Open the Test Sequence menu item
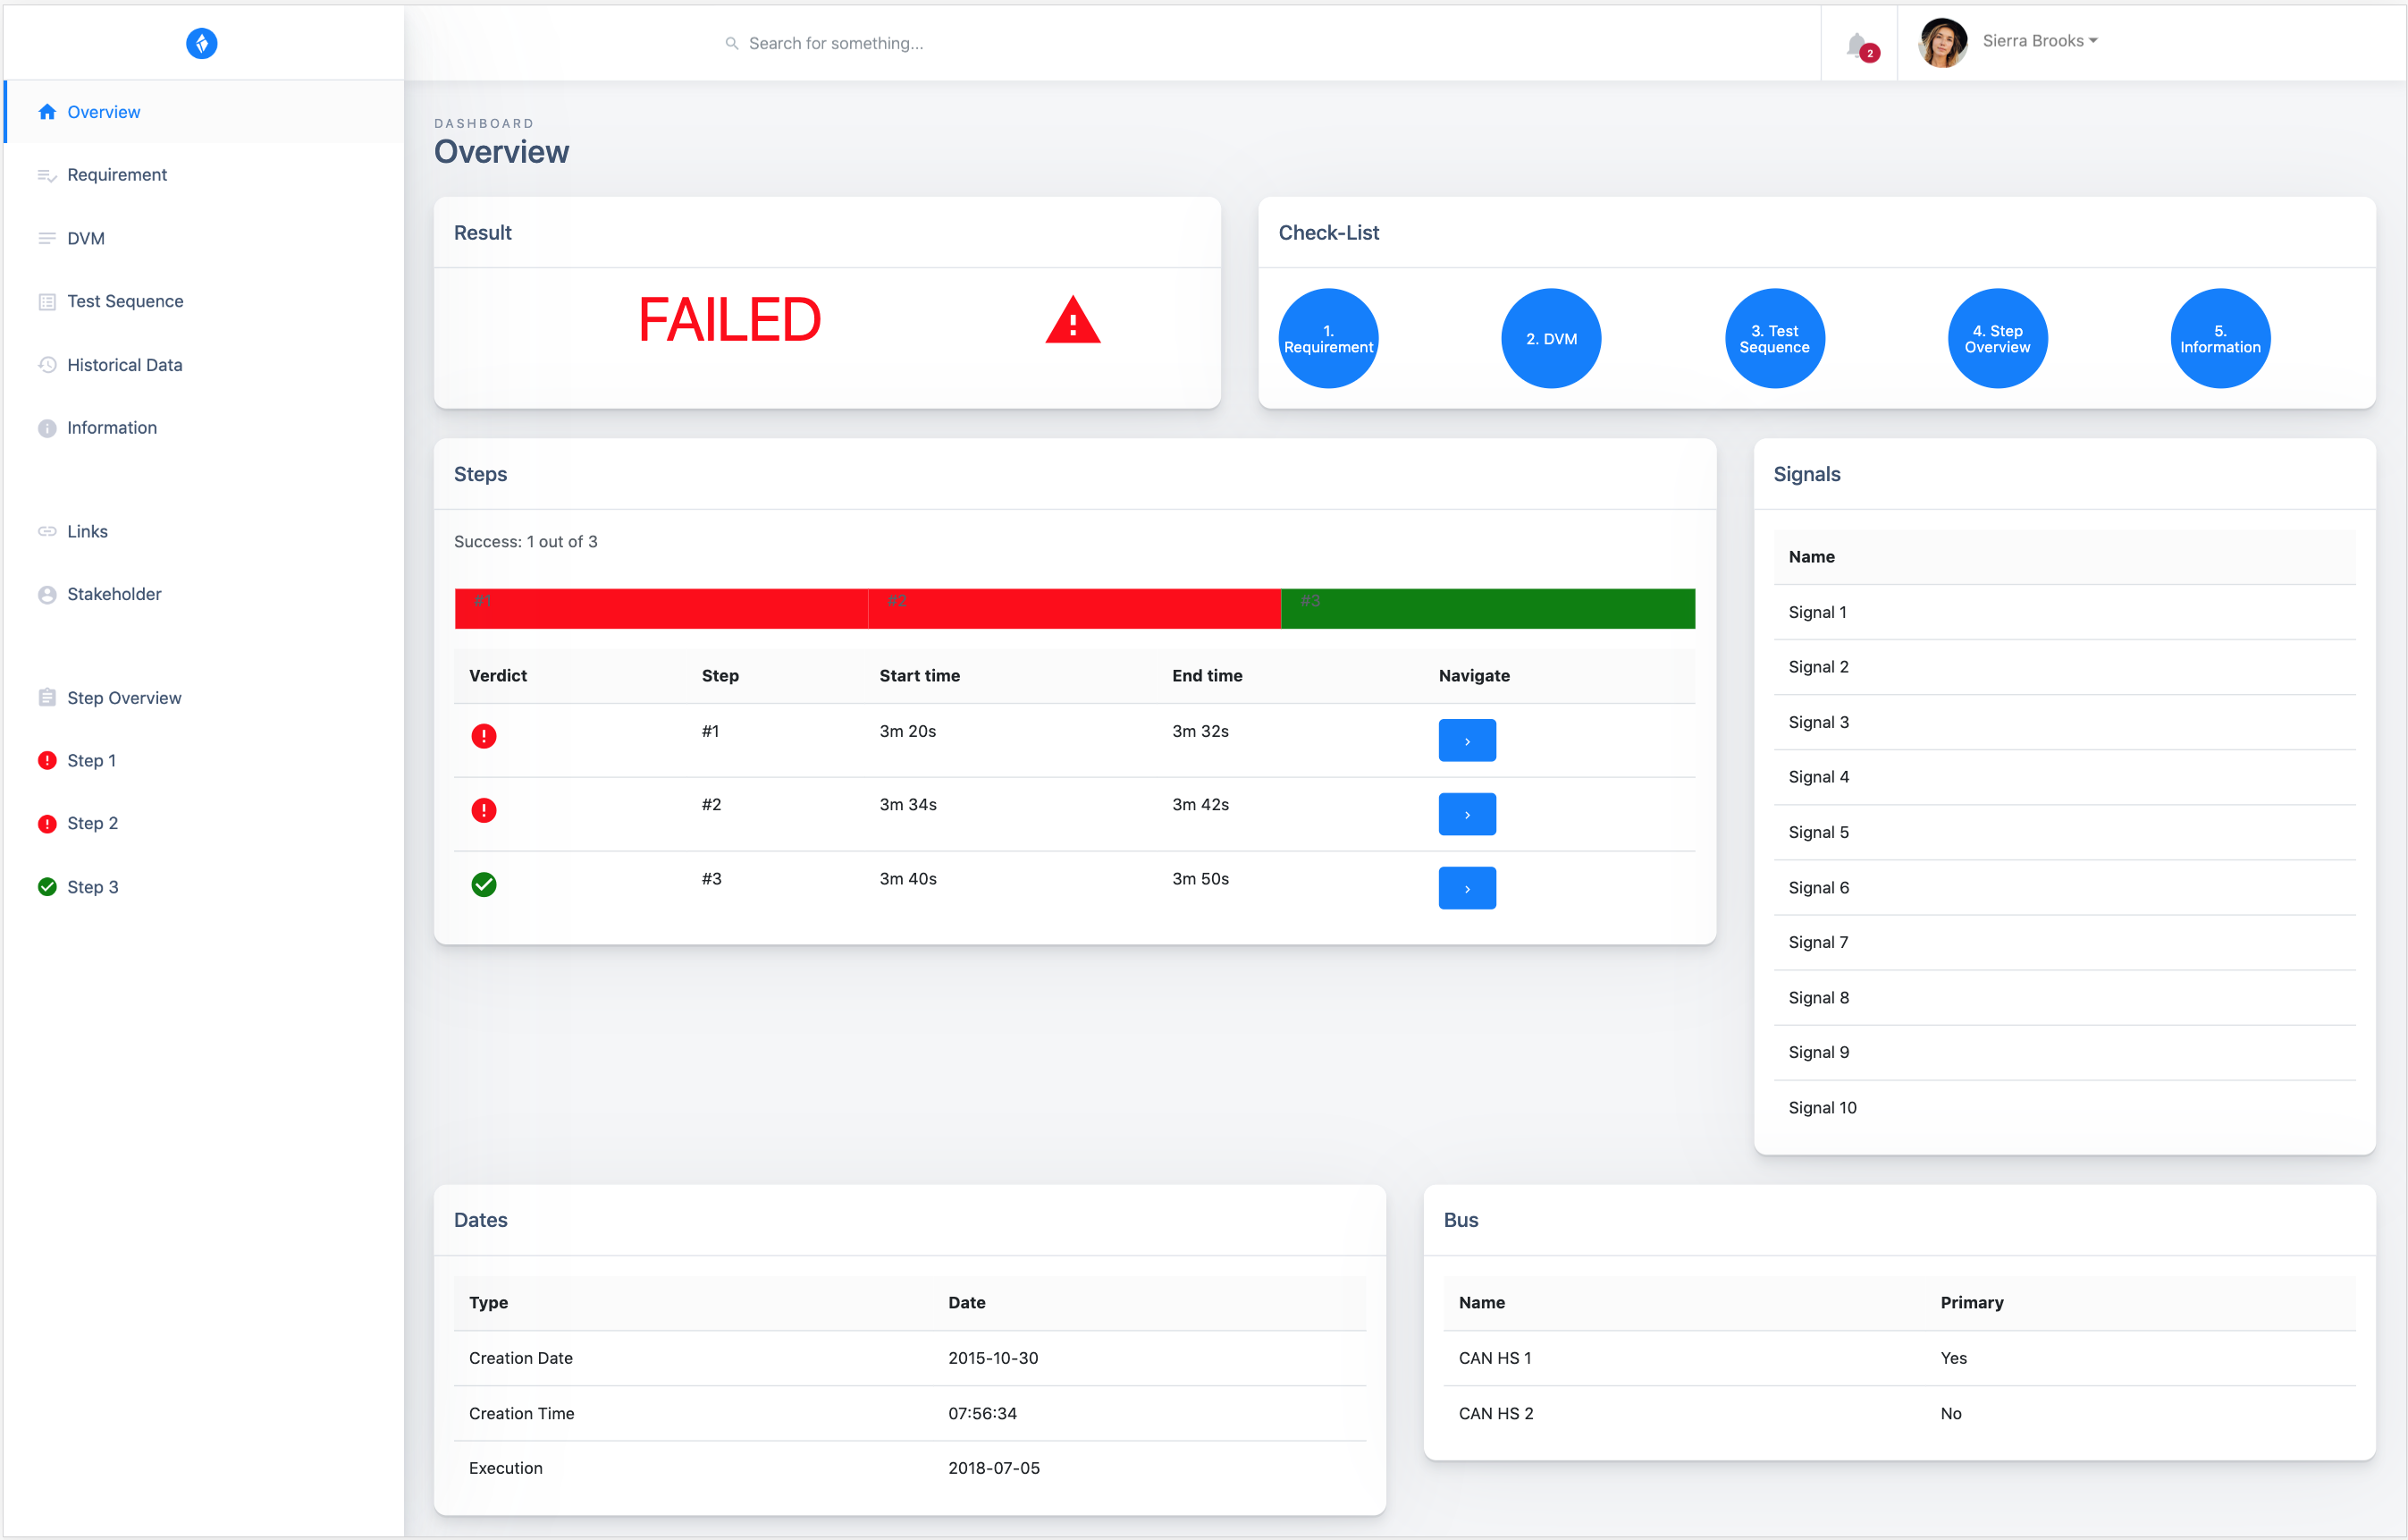The height and width of the screenshot is (1540, 2408). tap(204, 301)
